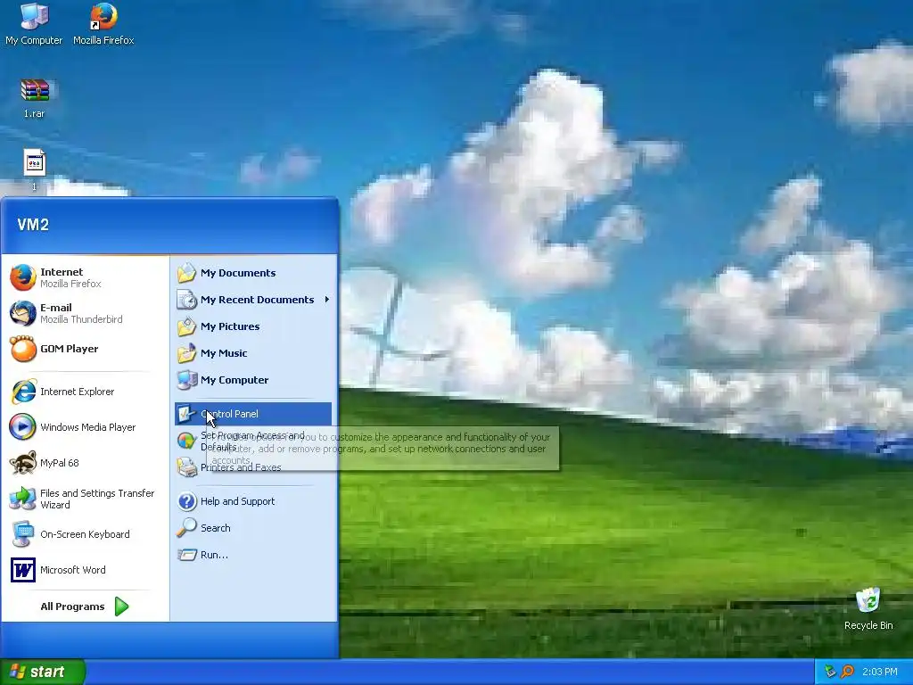Click the green All Programs arrow
This screenshot has height=685, width=913.
click(121, 607)
